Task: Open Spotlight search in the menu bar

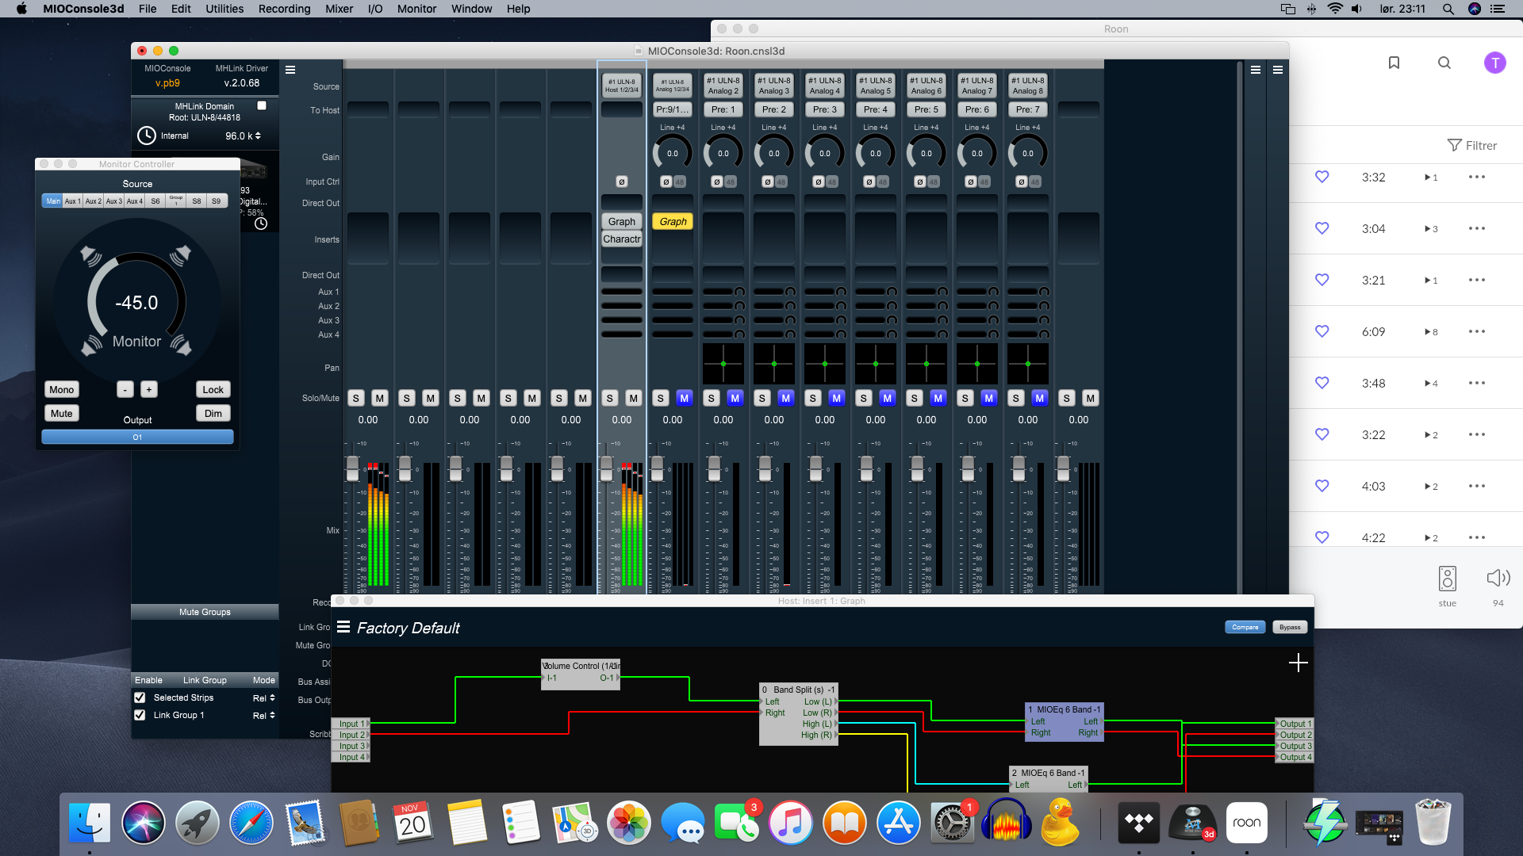Action: [x=1448, y=9]
